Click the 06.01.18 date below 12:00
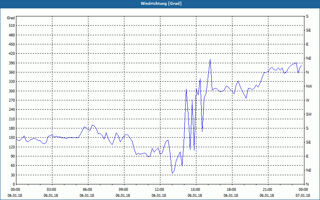Image resolution: width=320 pixels, height=200 pixels. [x=159, y=196]
